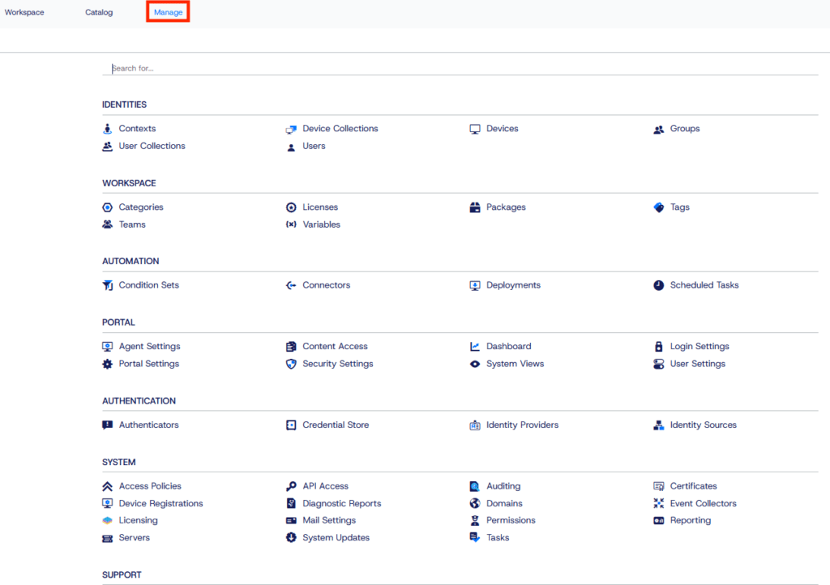
Task: Click the Scheduled Tasks clock icon
Action: (x=659, y=284)
